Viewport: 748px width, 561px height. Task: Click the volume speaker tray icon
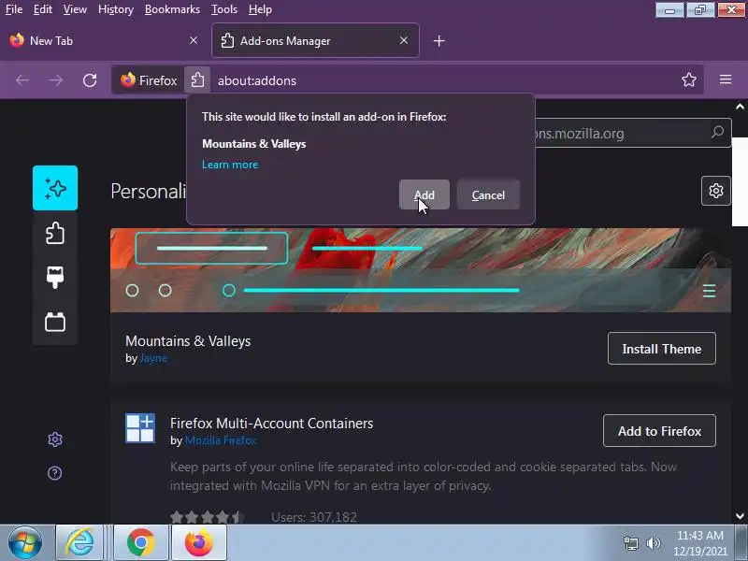pos(653,543)
